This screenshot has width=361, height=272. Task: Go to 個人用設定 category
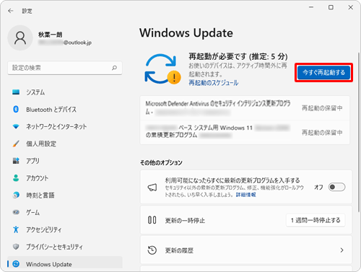pyautogui.click(x=65, y=144)
